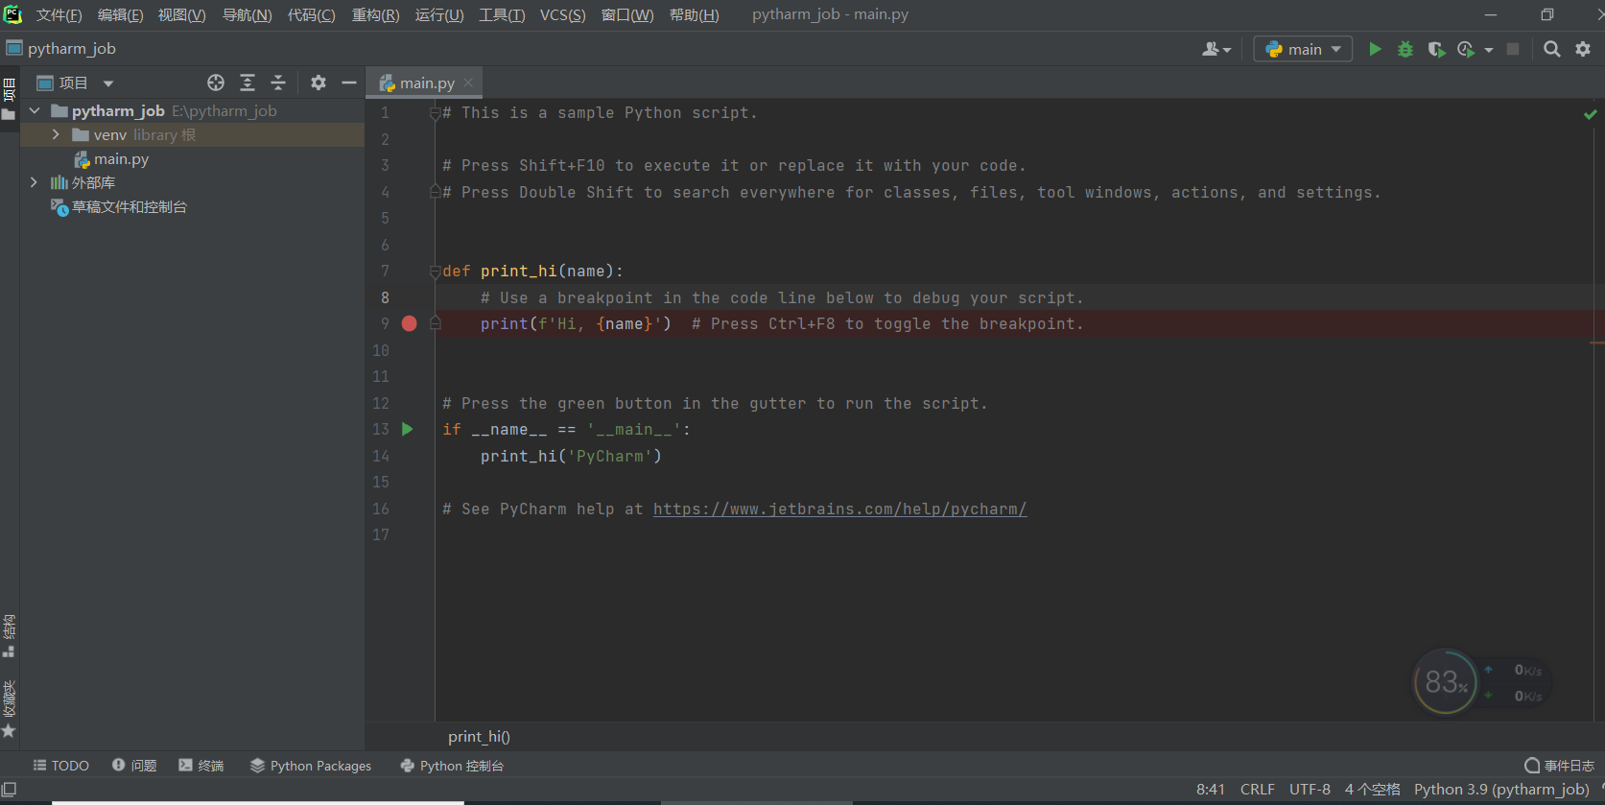Toggle the breakpoint on line 9
This screenshot has height=805, width=1605.
[410, 323]
